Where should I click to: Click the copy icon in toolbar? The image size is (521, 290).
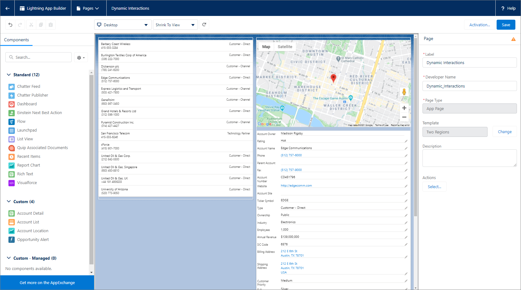tap(41, 25)
